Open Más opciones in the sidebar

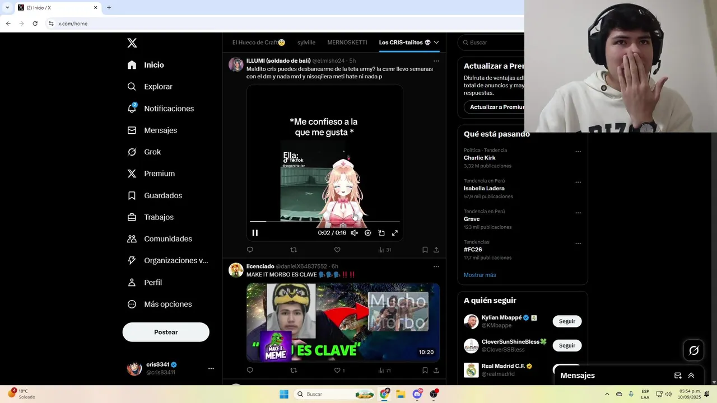(160, 304)
